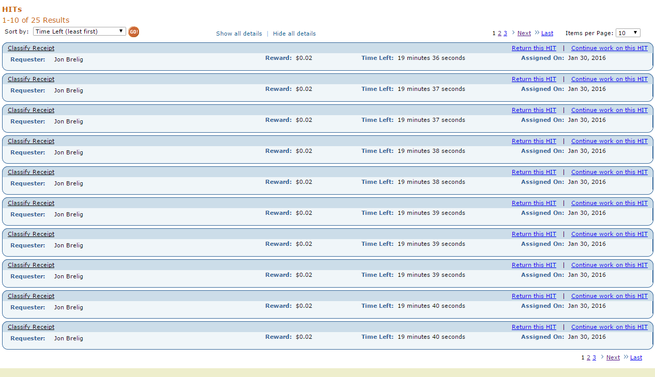The height and width of the screenshot is (377, 655).
Task: Click current page number 1 above the list
Action: [494, 33]
